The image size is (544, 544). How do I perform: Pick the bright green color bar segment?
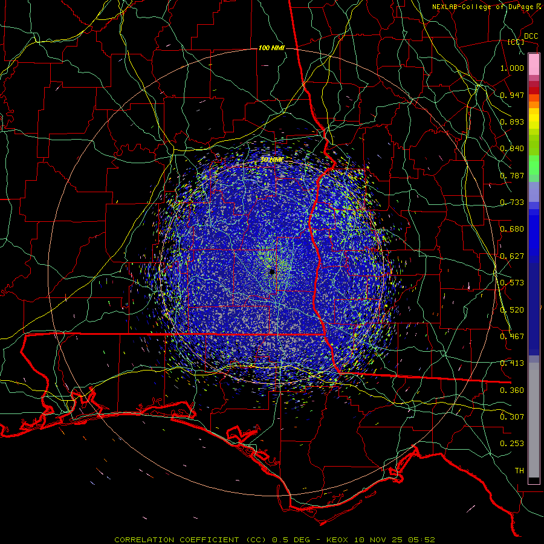[534, 165]
